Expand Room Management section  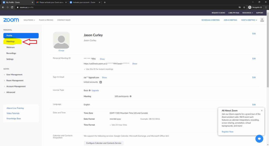15,80
